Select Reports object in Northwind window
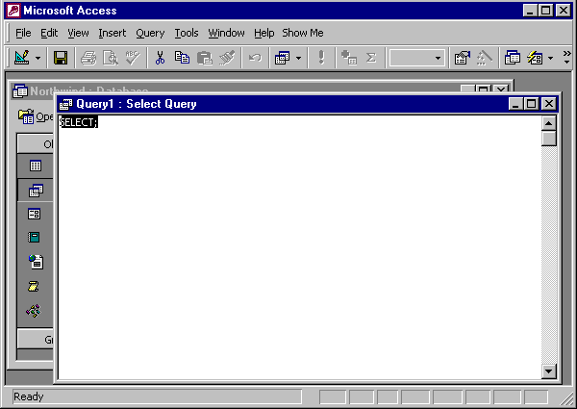577x409 pixels. coord(35,237)
